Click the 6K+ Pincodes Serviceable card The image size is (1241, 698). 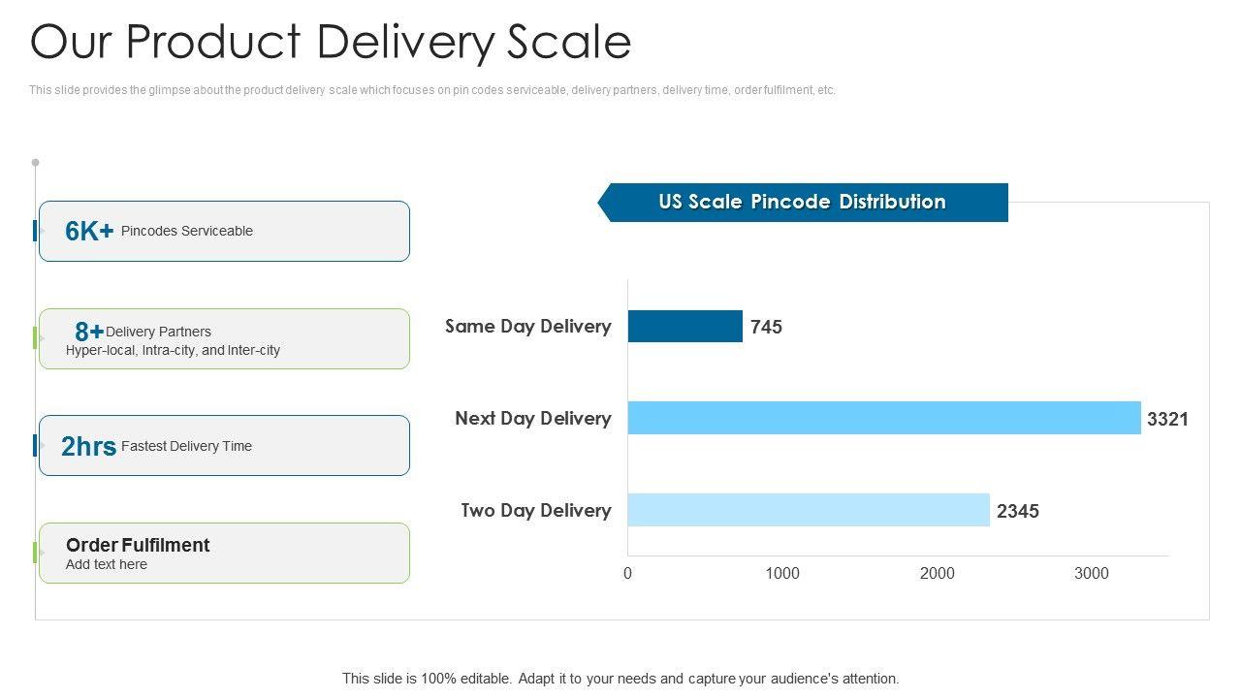(x=224, y=231)
